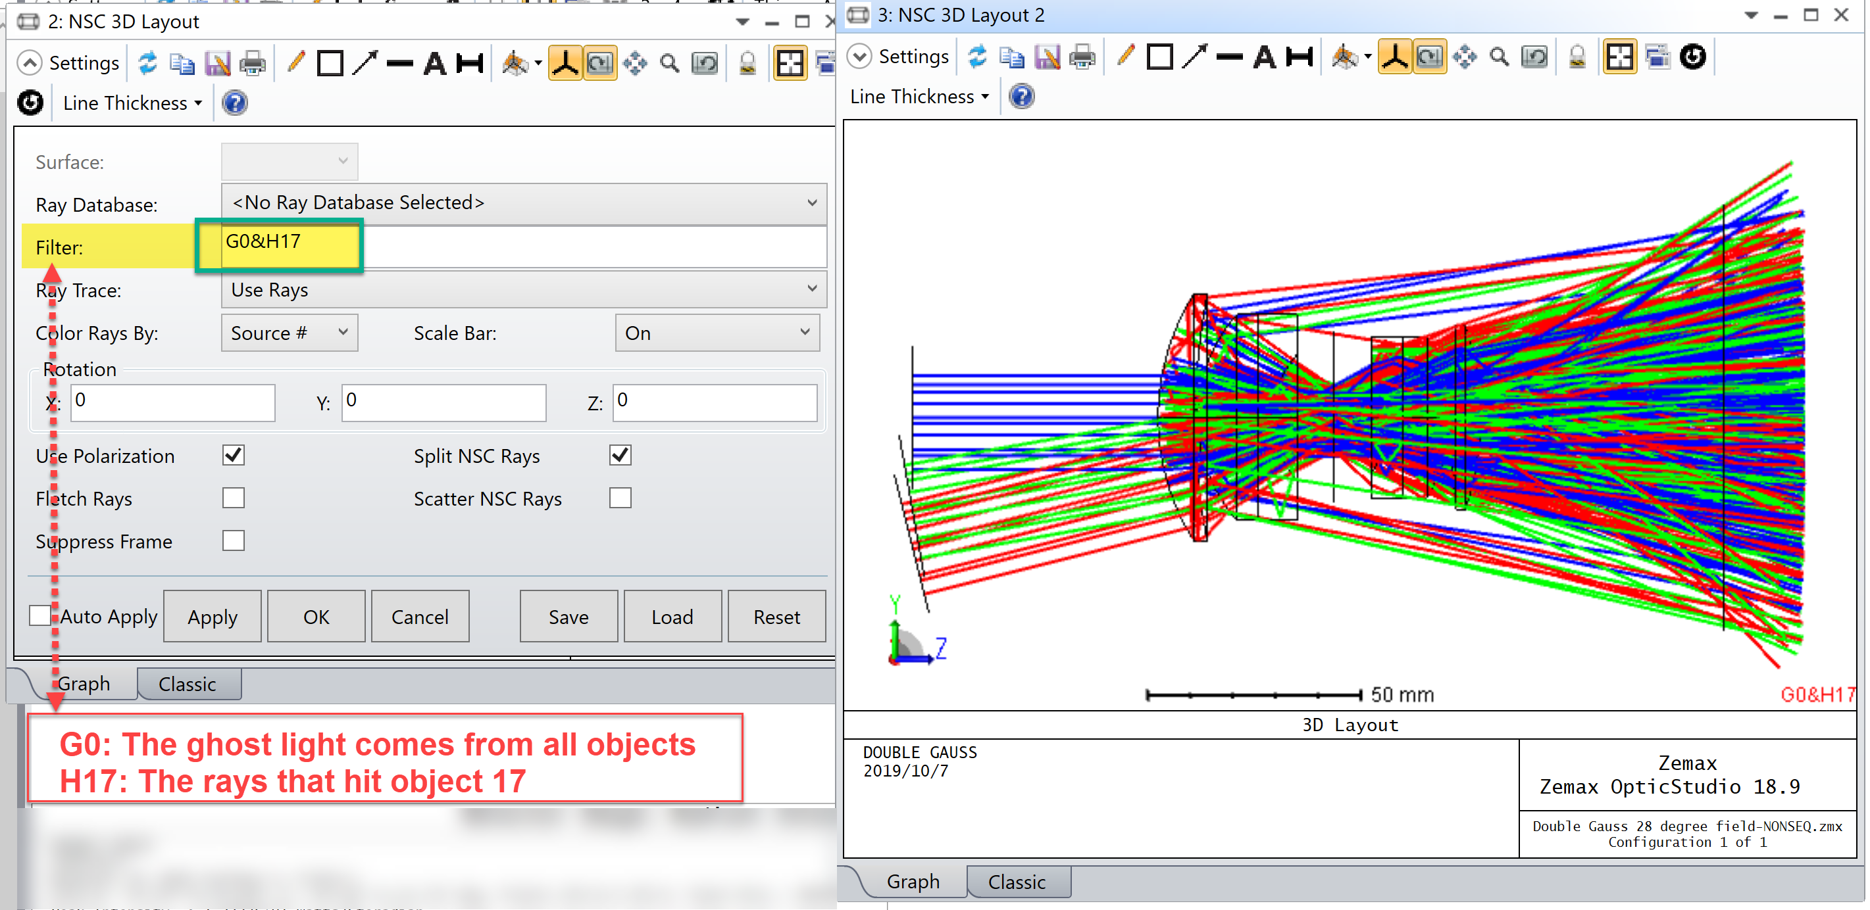
Task: Open Line Thickness dropdown in NSC 3D Layout 2
Action: pyautogui.click(x=920, y=97)
